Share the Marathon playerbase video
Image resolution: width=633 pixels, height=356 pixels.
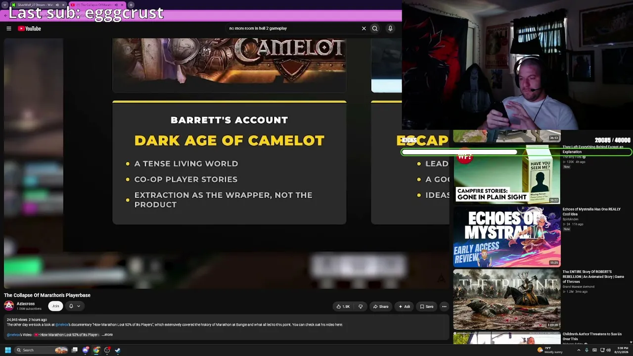[380, 307]
